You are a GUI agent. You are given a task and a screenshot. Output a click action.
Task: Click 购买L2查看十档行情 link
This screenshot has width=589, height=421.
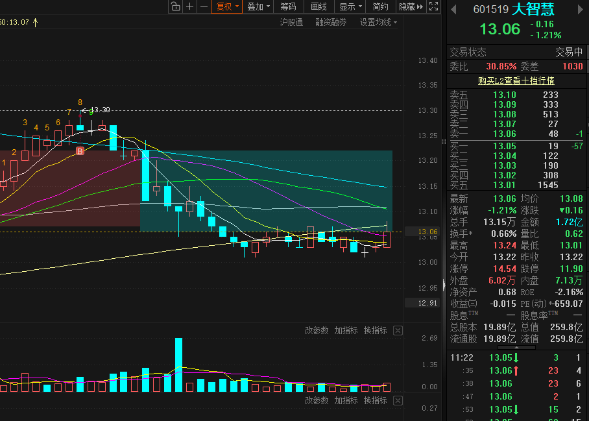coord(516,80)
